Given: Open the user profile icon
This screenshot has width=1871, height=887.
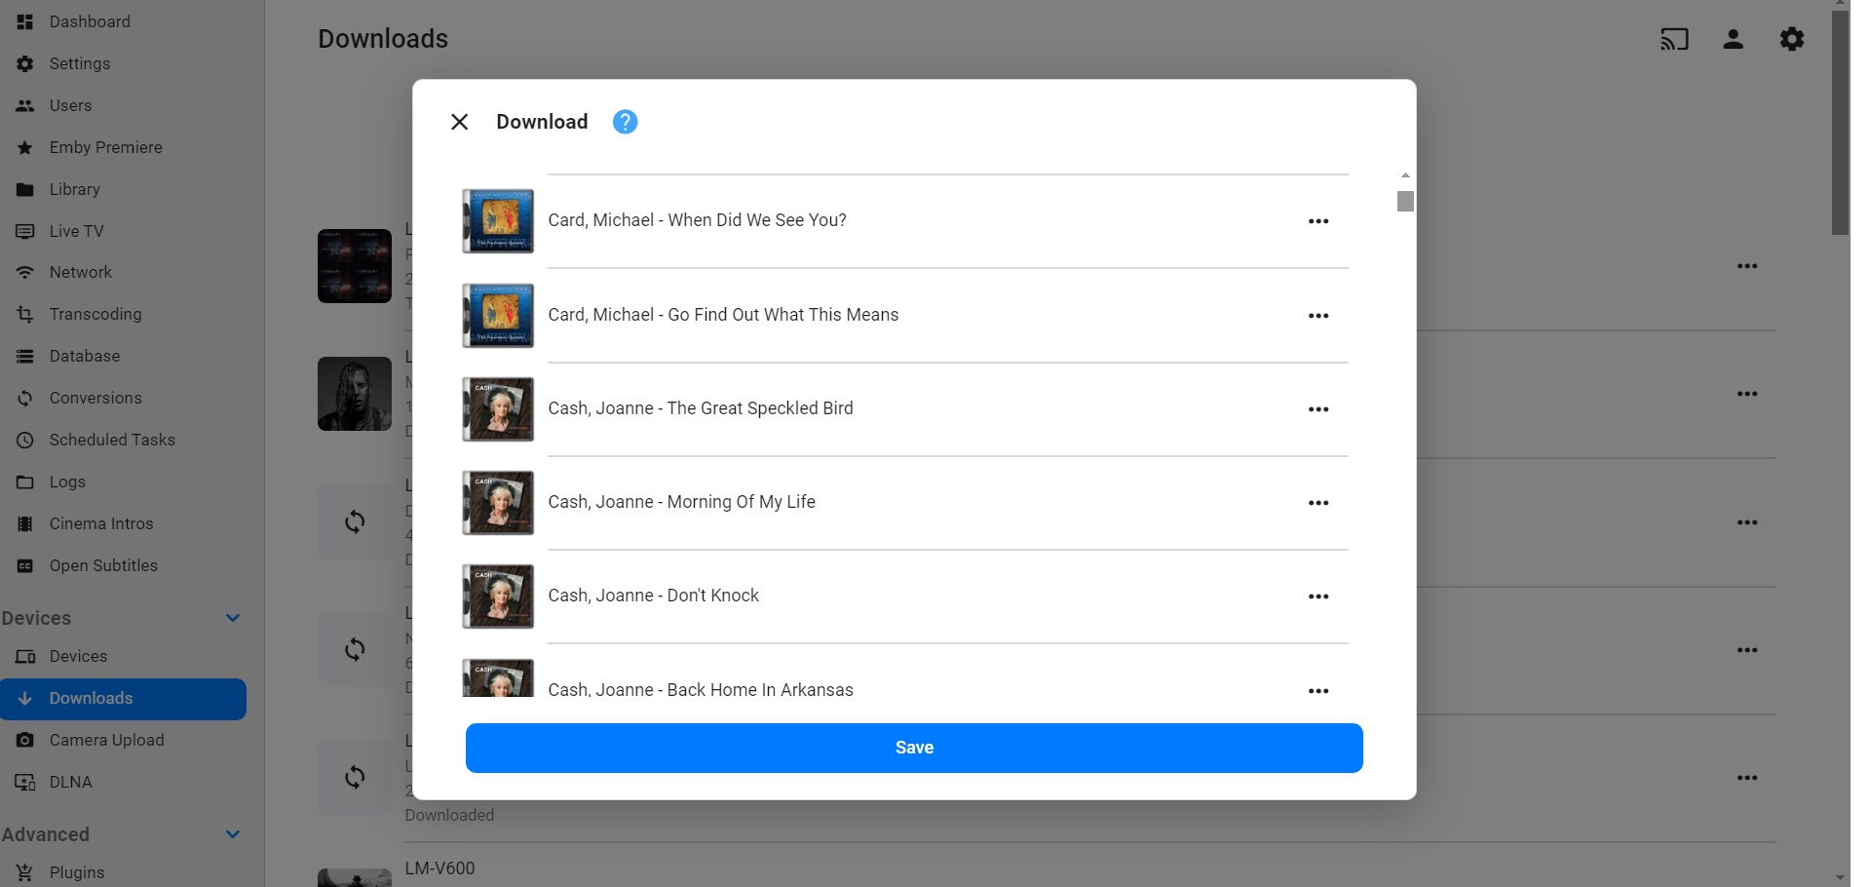Looking at the screenshot, I should [x=1733, y=39].
